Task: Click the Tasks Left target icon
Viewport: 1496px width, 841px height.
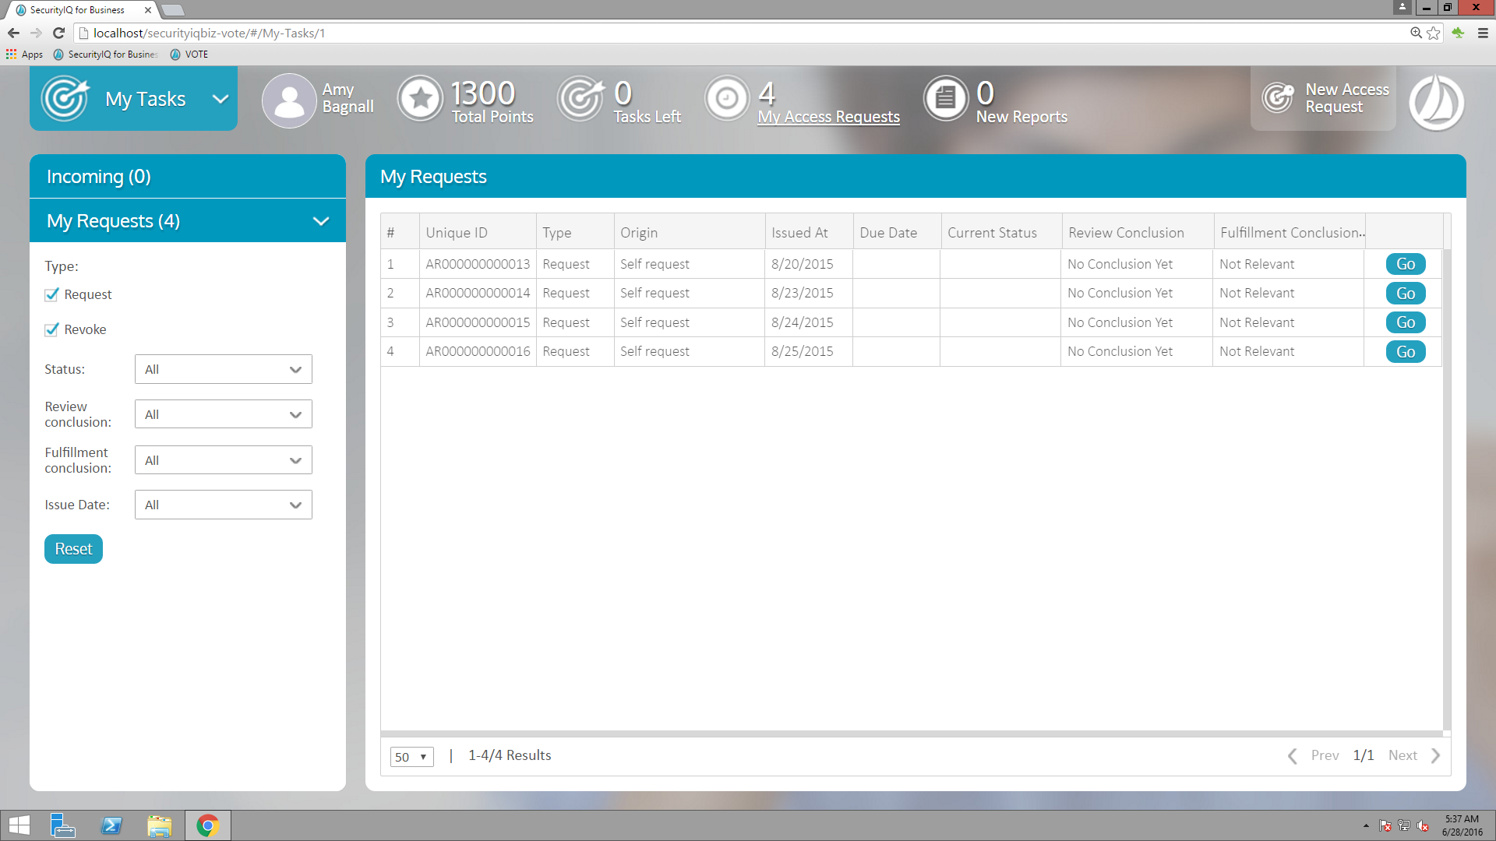Action: (580, 99)
